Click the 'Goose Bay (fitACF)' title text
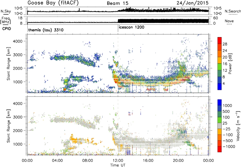 click(x=53, y=3)
